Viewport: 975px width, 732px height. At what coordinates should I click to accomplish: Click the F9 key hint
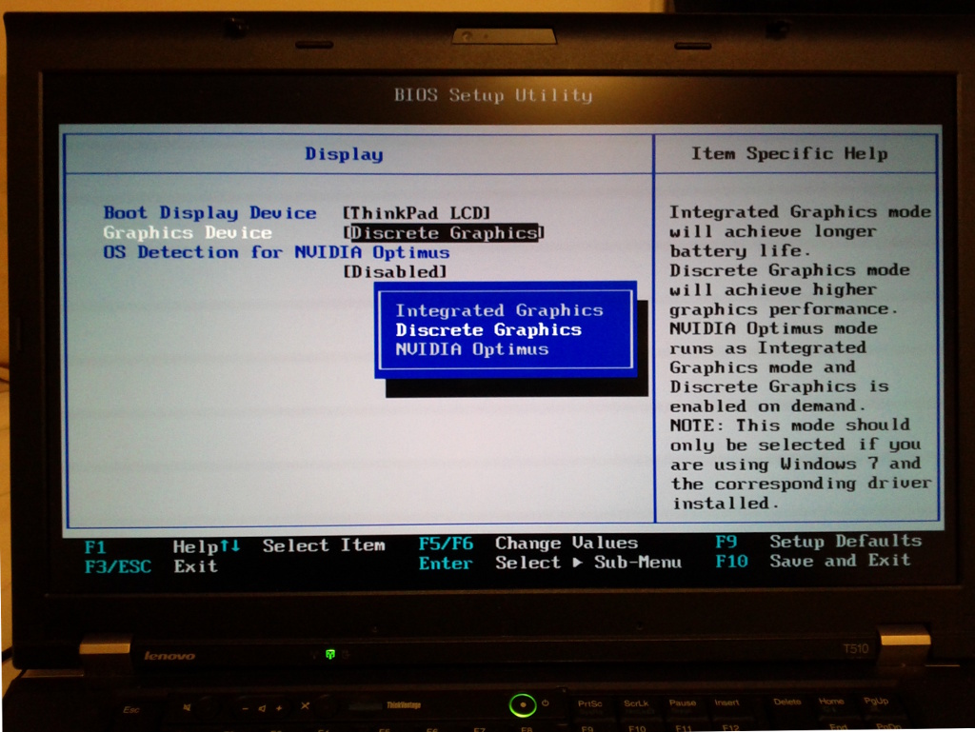[726, 542]
